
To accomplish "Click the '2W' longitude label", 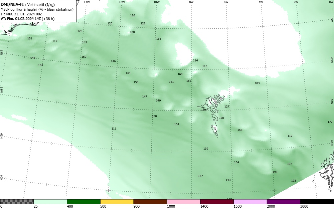I will pos(296,2).
